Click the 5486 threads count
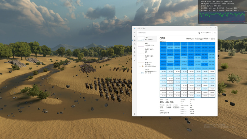 pos(169,107)
